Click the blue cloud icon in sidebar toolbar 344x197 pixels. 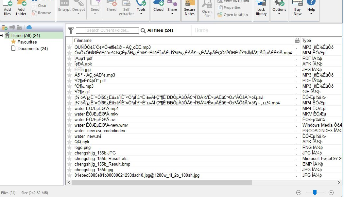[x=29, y=27]
